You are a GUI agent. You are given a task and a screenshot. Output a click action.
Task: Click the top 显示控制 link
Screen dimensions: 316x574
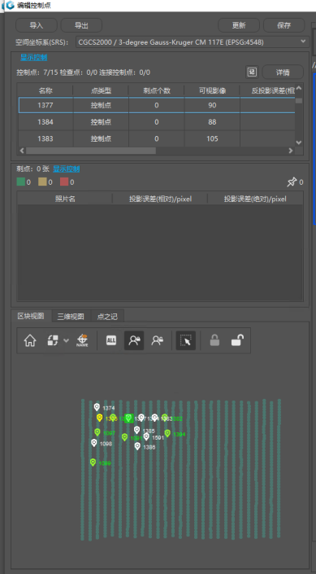[x=33, y=58]
